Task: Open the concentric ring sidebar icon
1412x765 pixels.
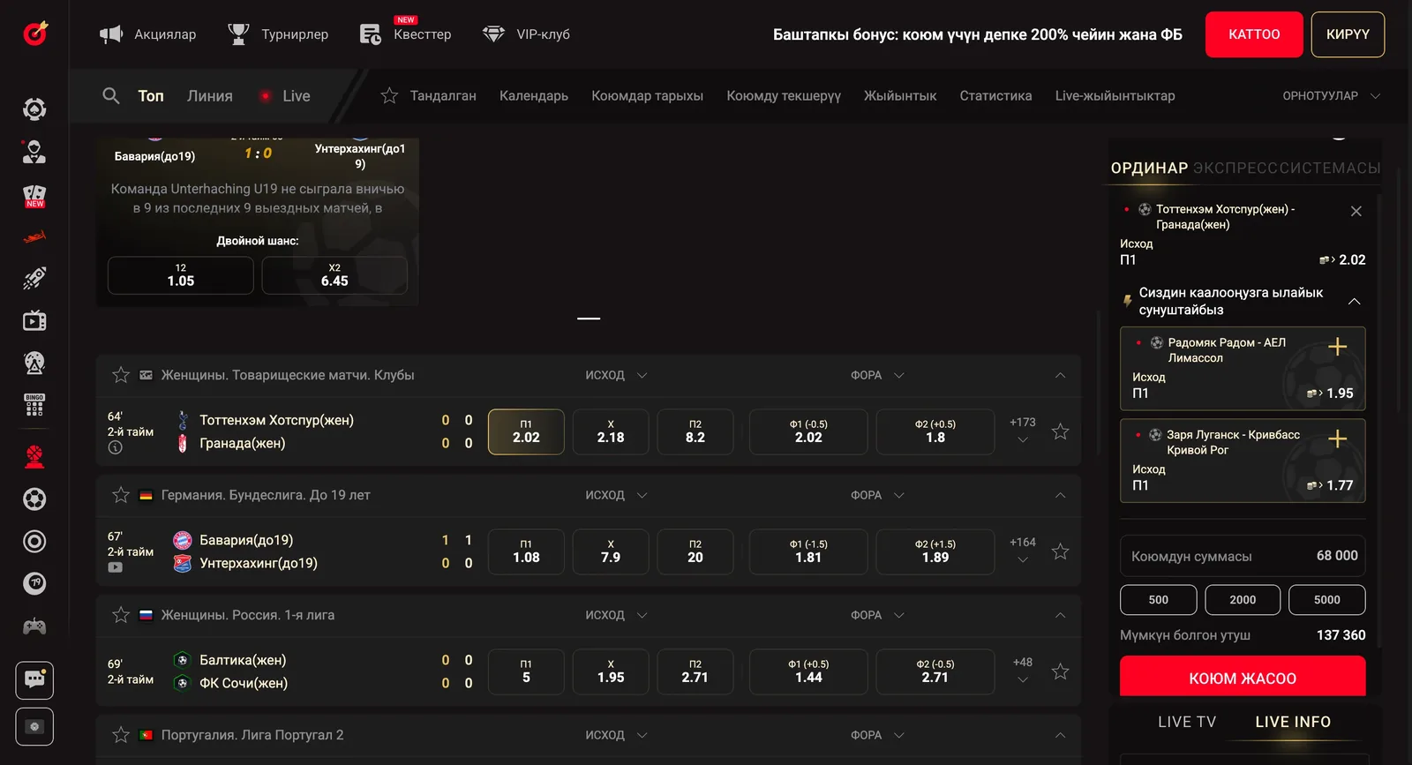Action: click(34, 542)
